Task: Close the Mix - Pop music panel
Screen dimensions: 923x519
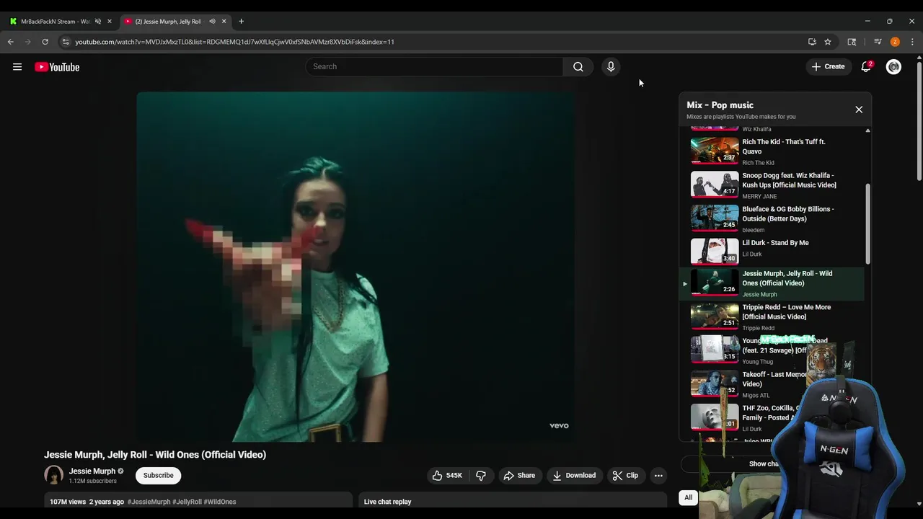Action: click(x=859, y=110)
